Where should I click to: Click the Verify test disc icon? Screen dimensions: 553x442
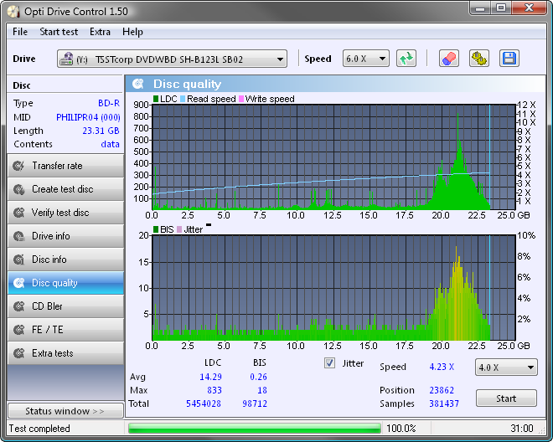tap(18, 213)
